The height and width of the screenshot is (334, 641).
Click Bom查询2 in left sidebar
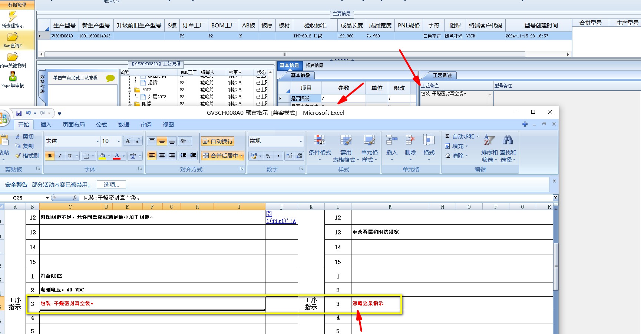(13, 40)
